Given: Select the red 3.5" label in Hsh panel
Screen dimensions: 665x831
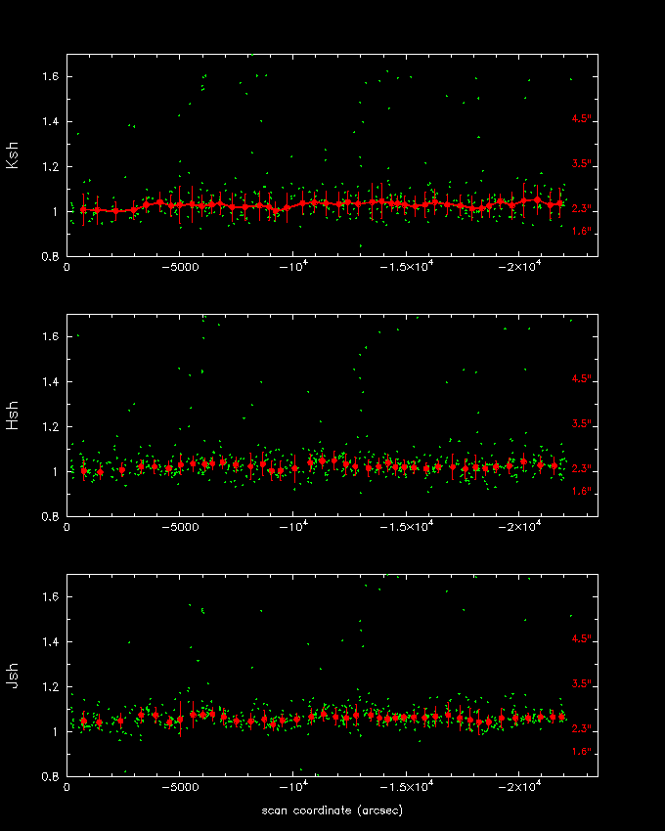Looking at the screenshot, I should (x=581, y=424).
